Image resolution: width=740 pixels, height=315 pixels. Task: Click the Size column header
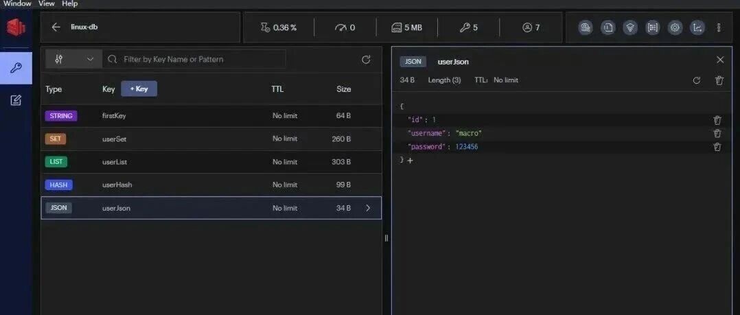(x=343, y=89)
